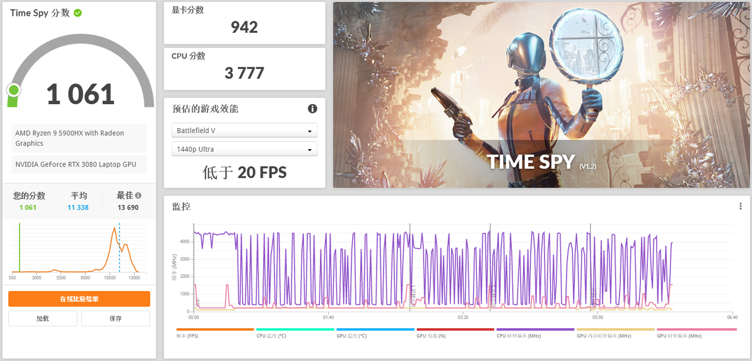The image size is (752, 361).
Task: Open the 1440p Ultra resolution dropdown
Action: tap(244, 149)
